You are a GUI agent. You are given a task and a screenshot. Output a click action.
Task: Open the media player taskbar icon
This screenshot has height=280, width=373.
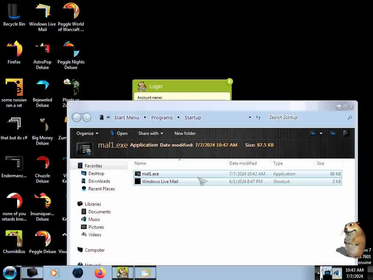click(x=54, y=273)
